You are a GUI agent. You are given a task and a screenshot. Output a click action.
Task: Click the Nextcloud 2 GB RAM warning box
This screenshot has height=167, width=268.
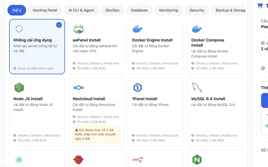click(96, 134)
